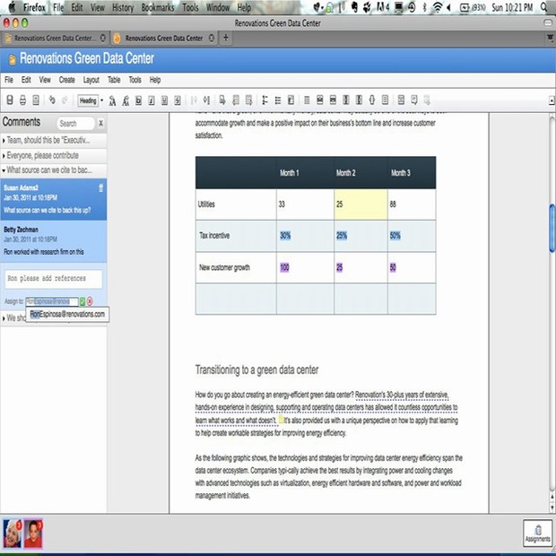556x556 pixels.
Task: Click the highlighted '25' Utilities cell
Action: [361, 204]
